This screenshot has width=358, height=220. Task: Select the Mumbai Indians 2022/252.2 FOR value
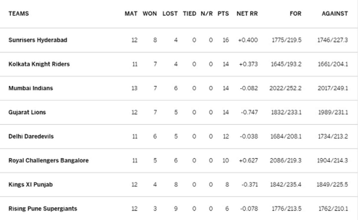[285, 88]
